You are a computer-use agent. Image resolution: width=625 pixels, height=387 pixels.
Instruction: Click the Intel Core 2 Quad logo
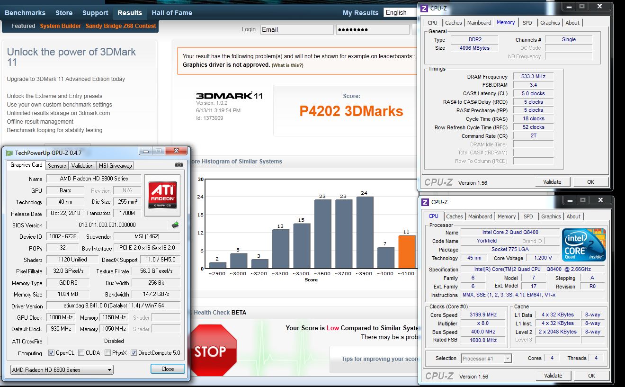pos(584,245)
